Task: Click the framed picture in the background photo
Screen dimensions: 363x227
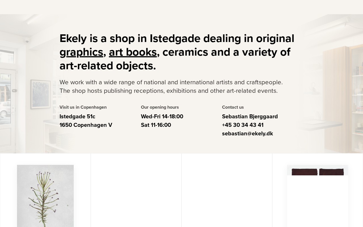Action: coord(41,94)
